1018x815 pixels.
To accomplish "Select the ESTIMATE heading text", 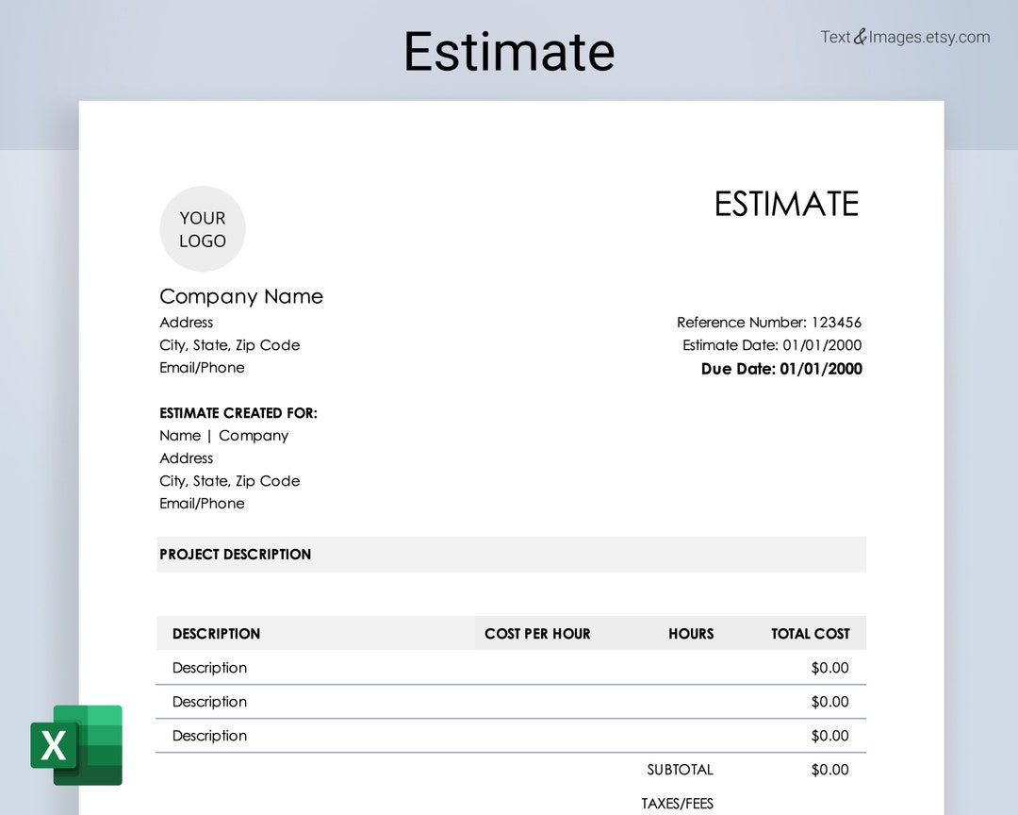I will [x=786, y=204].
